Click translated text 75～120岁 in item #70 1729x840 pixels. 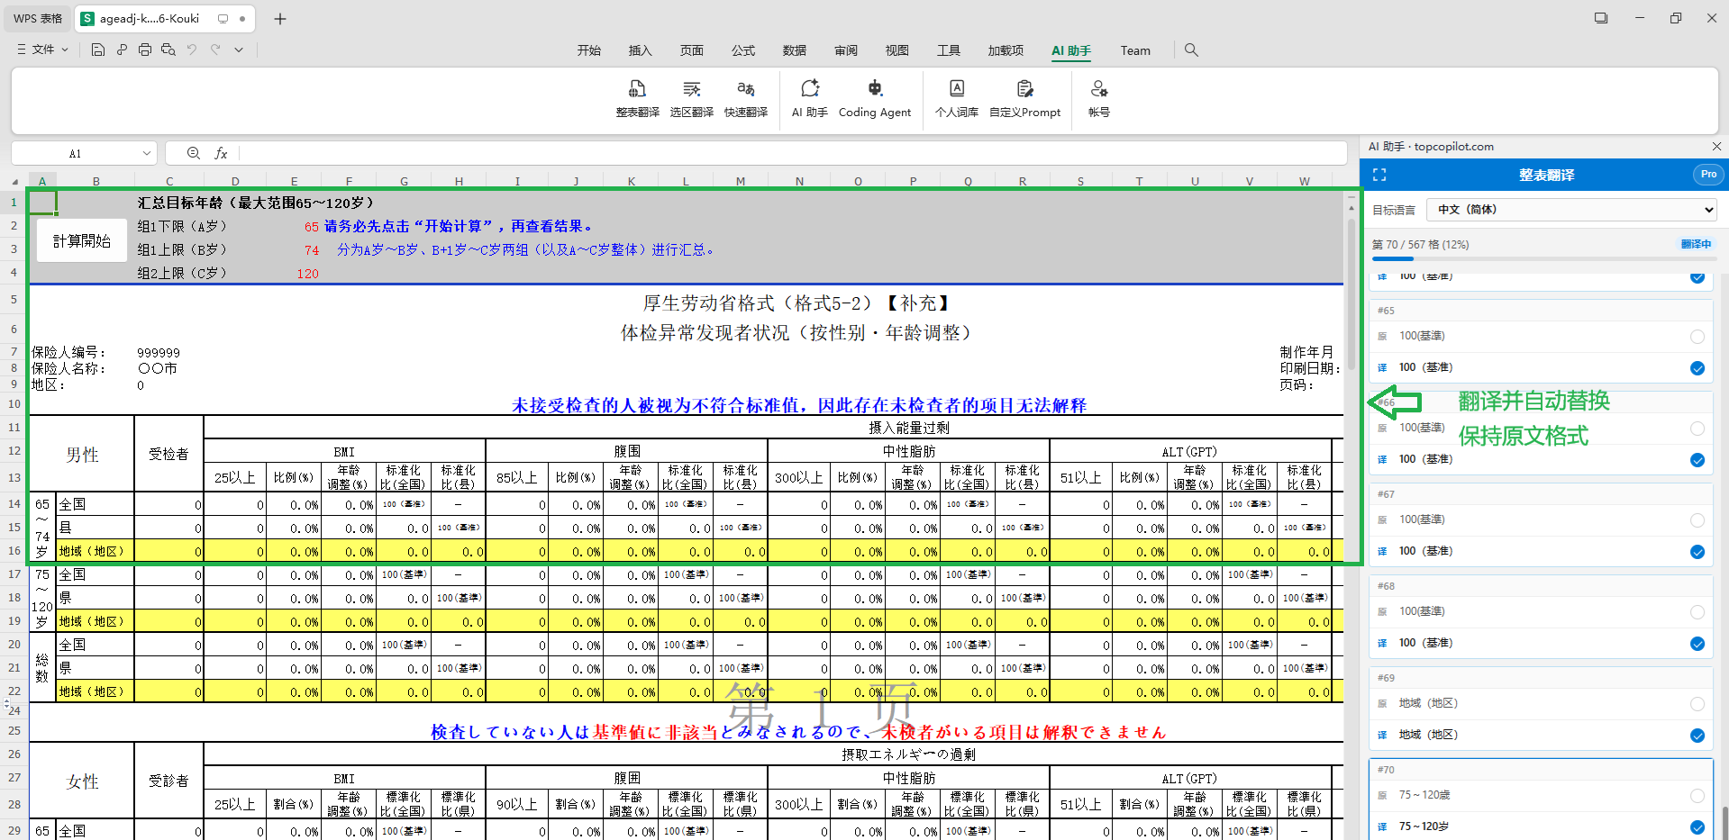point(1424,826)
